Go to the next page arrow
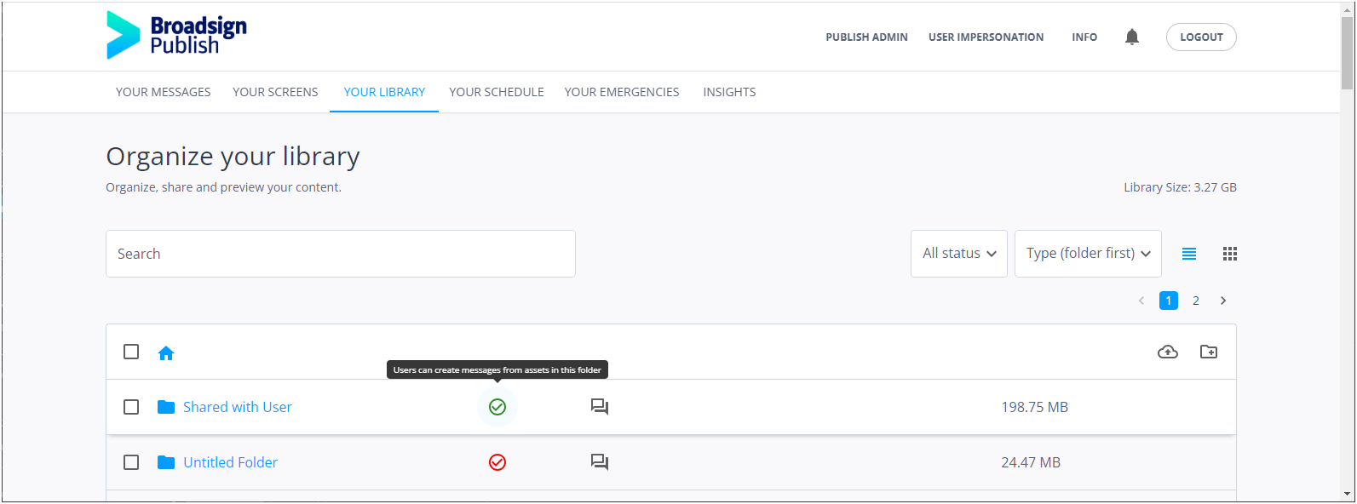Image resolution: width=1357 pixels, height=504 pixels. (x=1223, y=301)
